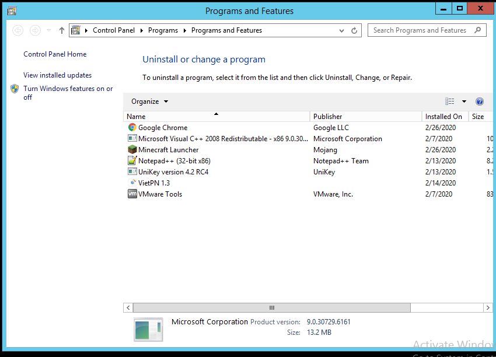The height and width of the screenshot is (357, 496).
Task: Click the Notepad++ program icon
Action: 132,160
